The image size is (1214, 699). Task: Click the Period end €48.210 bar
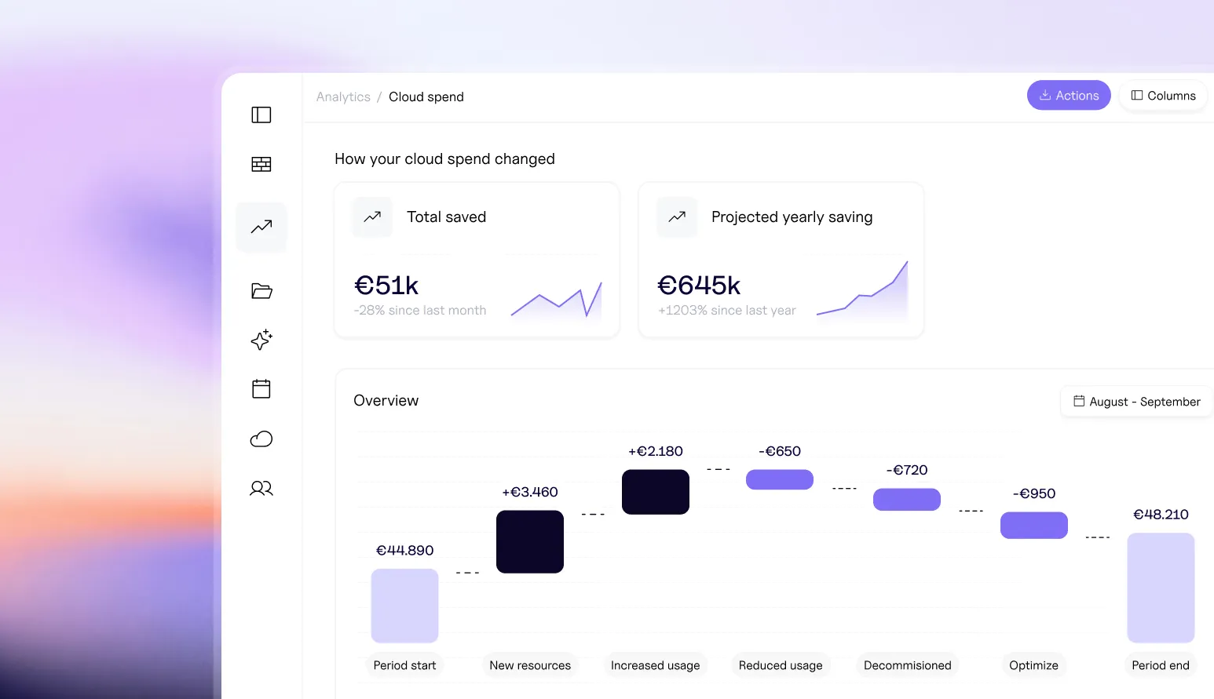click(1161, 588)
